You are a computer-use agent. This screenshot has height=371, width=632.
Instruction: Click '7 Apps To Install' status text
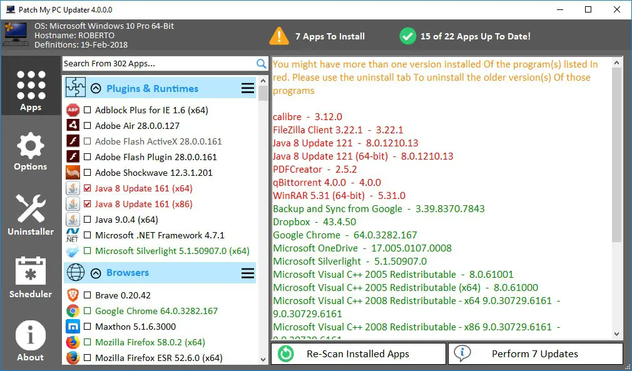coord(330,36)
